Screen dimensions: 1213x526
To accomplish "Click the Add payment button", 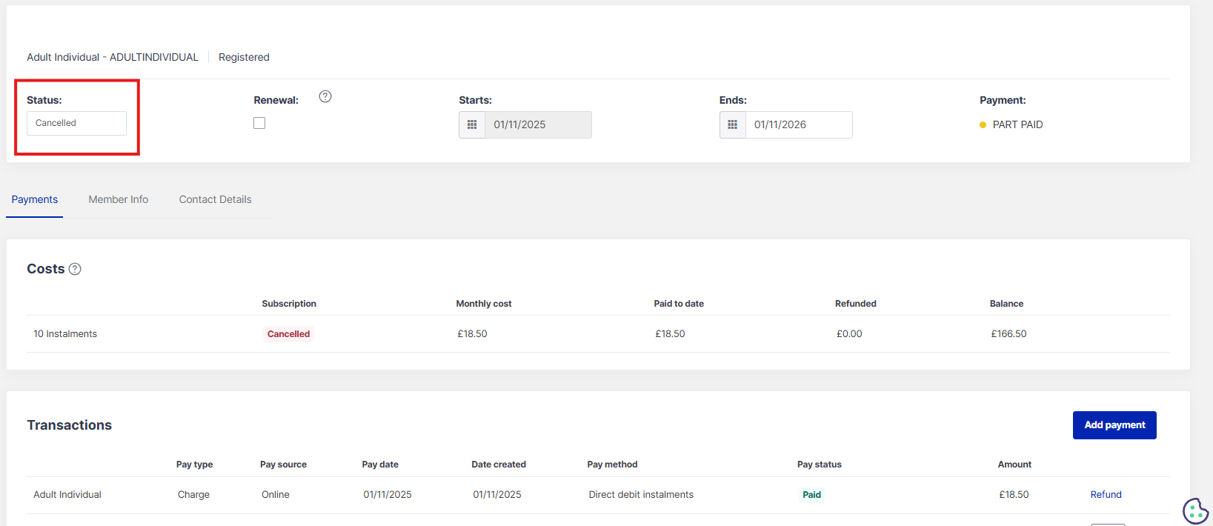I will pyautogui.click(x=1114, y=425).
